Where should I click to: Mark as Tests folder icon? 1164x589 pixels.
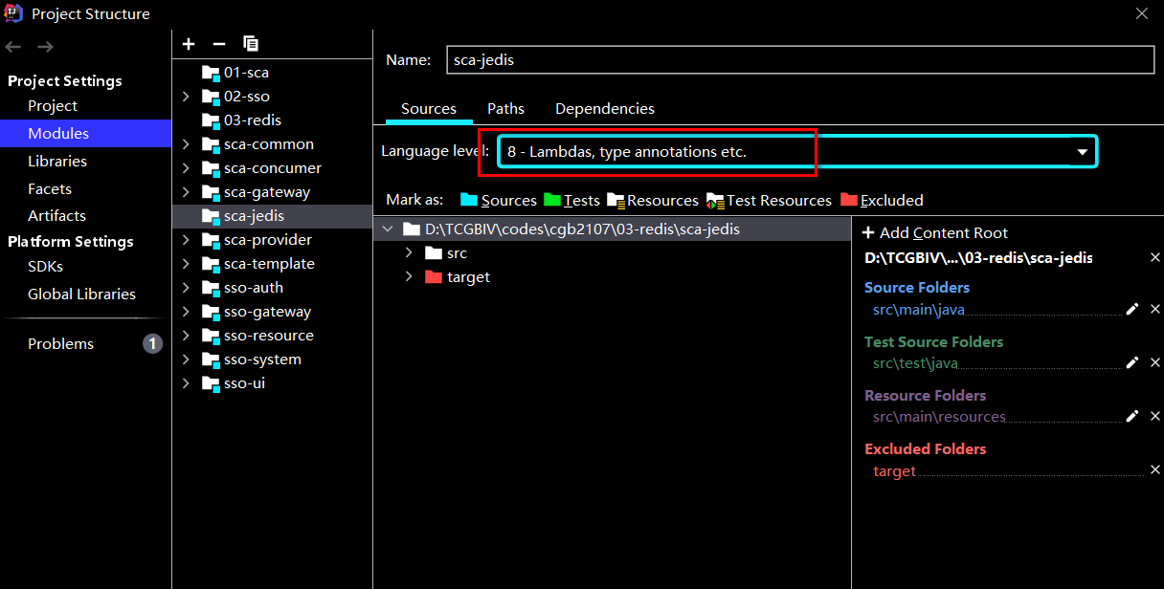(552, 200)
